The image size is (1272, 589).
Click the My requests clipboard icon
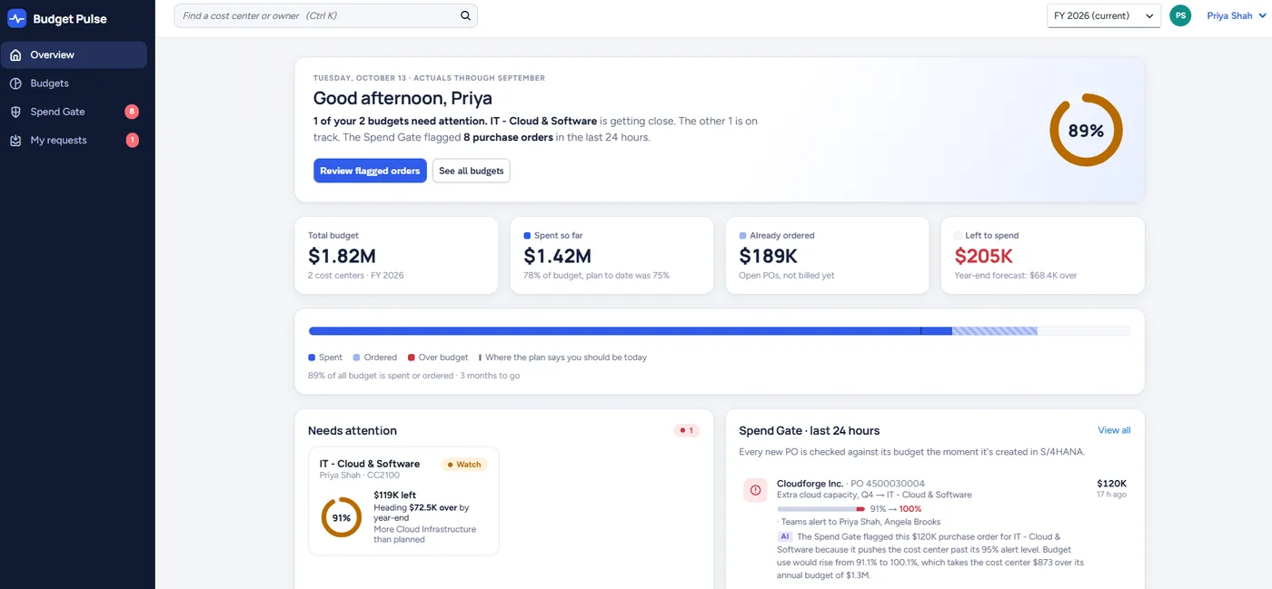pos(15,141)
